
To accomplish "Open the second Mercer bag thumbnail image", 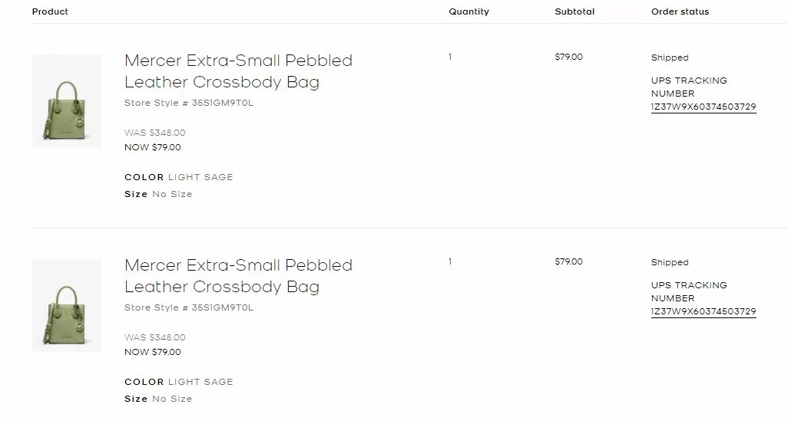I will click(x=66, y=306).
